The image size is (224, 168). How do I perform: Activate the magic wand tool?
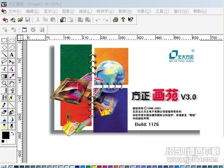[x=4, y=55]
